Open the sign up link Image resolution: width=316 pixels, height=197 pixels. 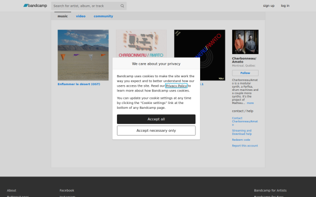click(269, 6)
